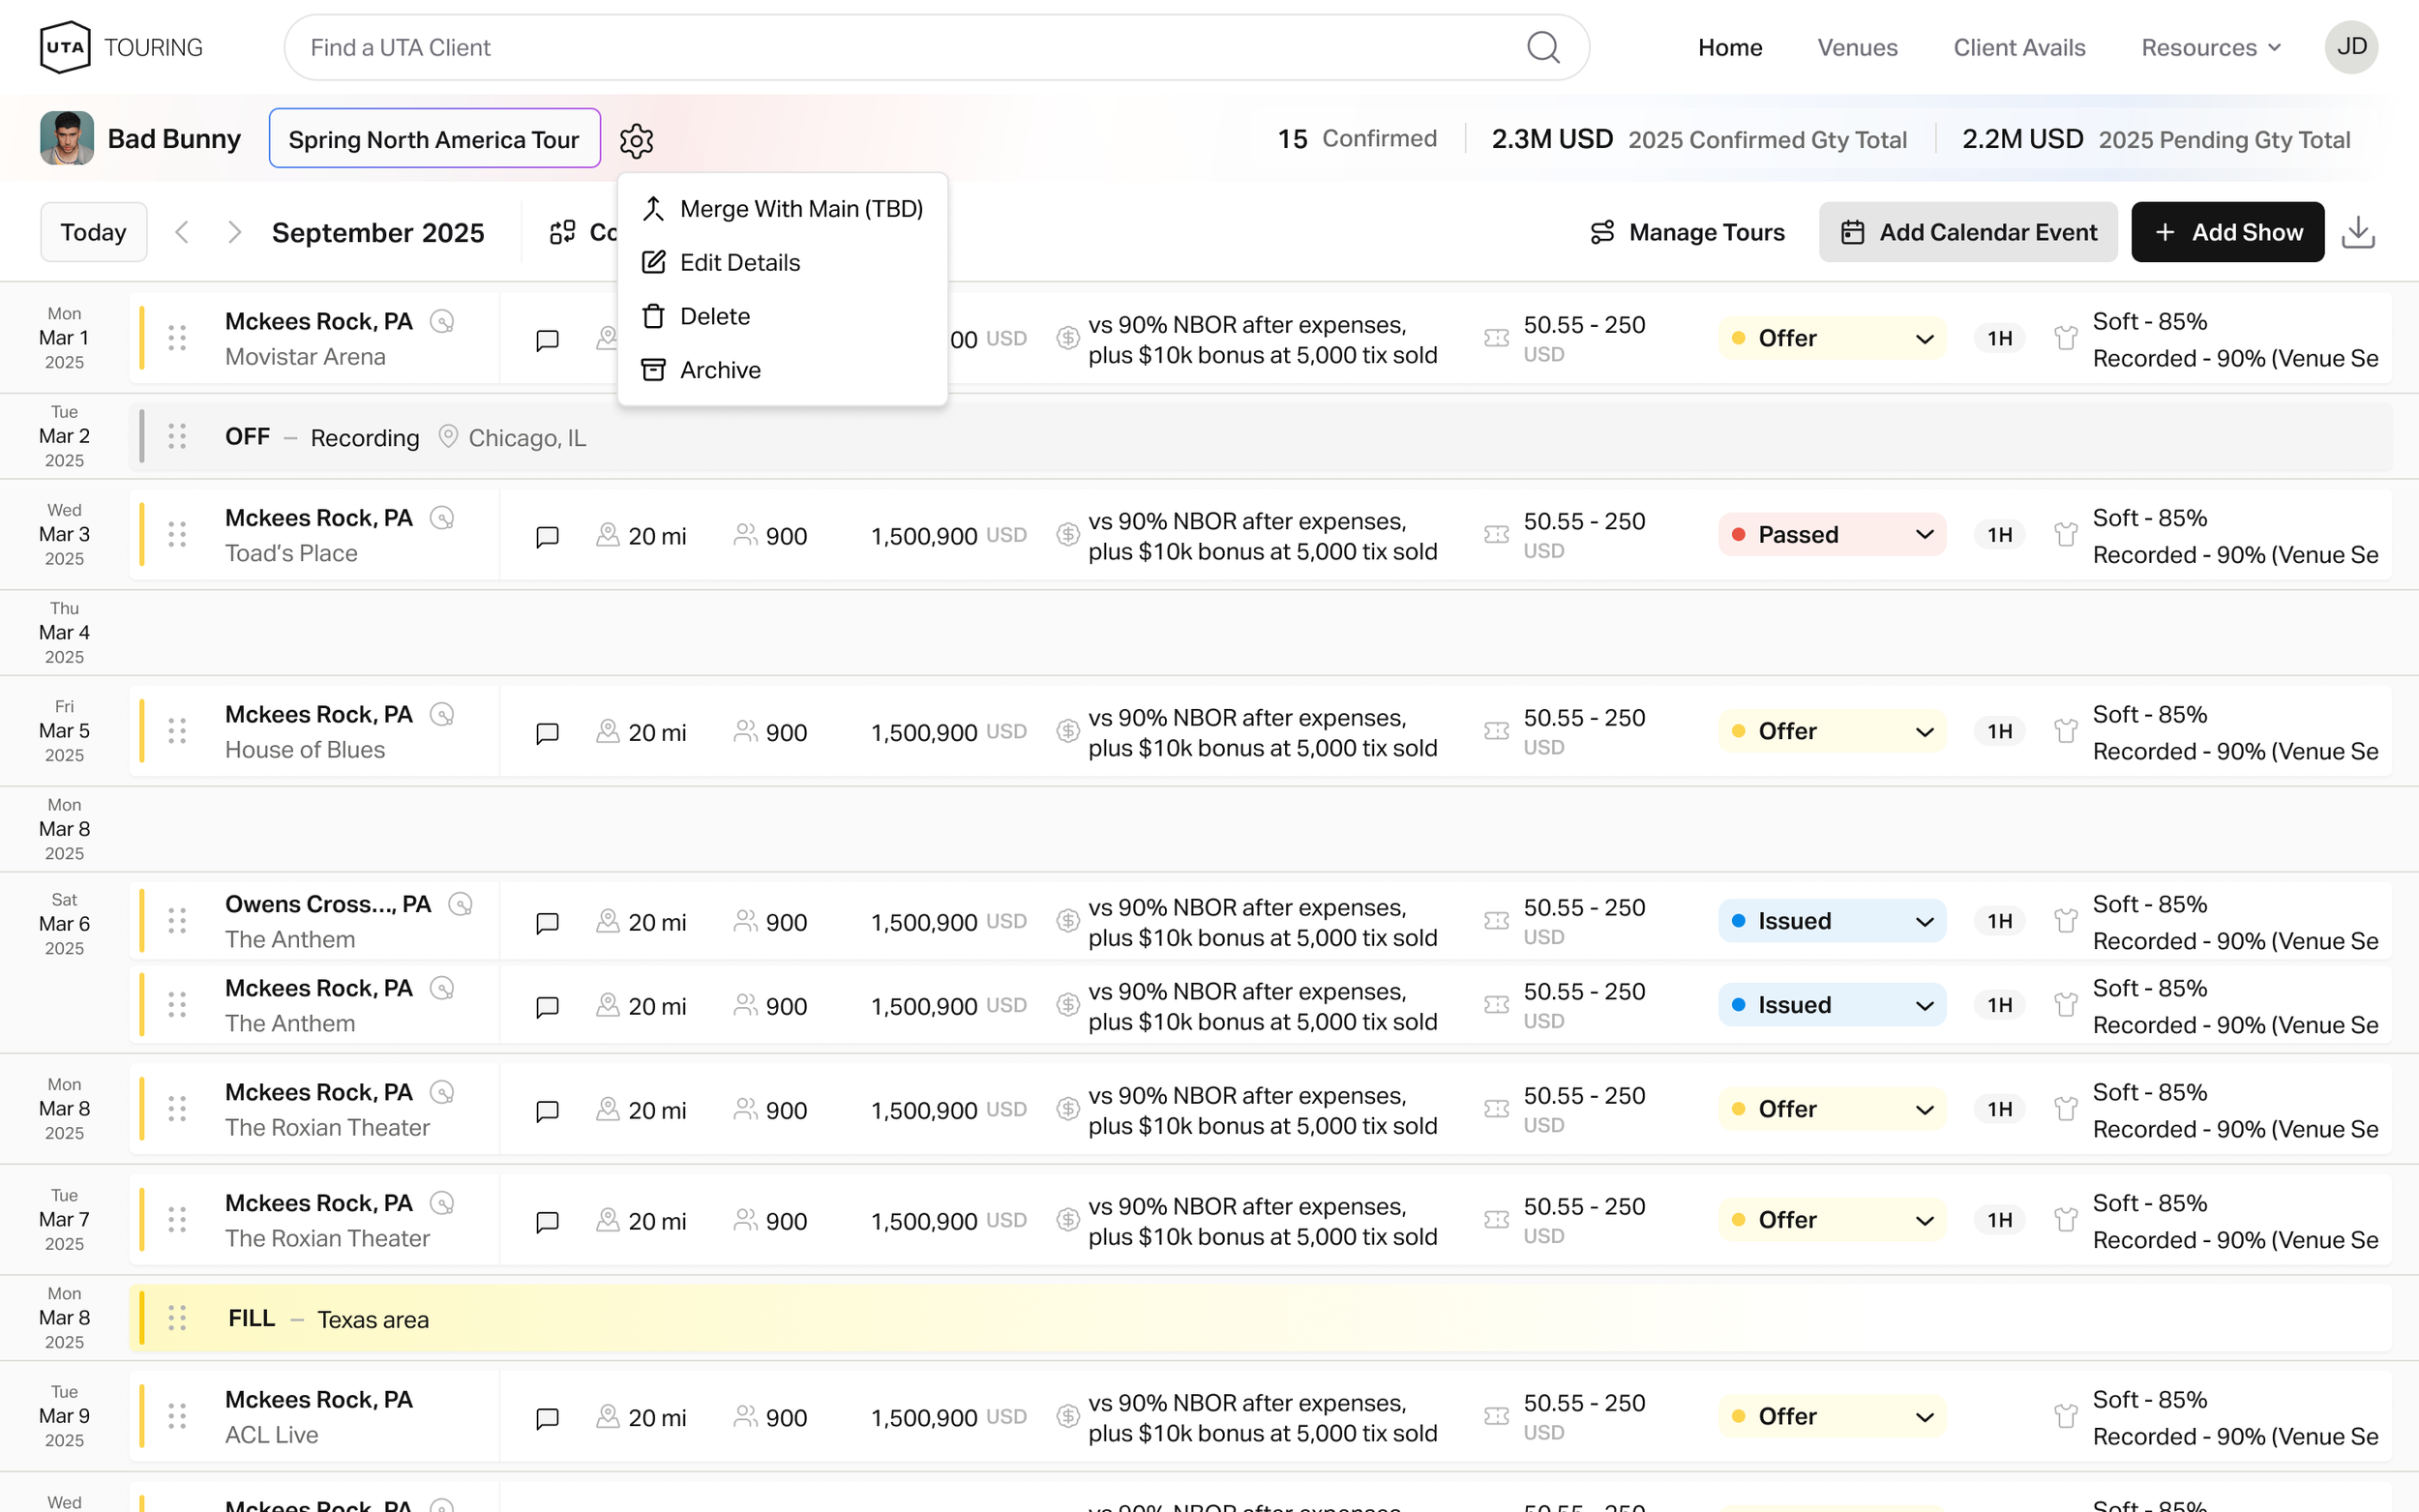The width and height of the screenshot is (2419, 1512).
Task: Expand the Resources menu in the top nav
Action: (x=2210, y=47)
